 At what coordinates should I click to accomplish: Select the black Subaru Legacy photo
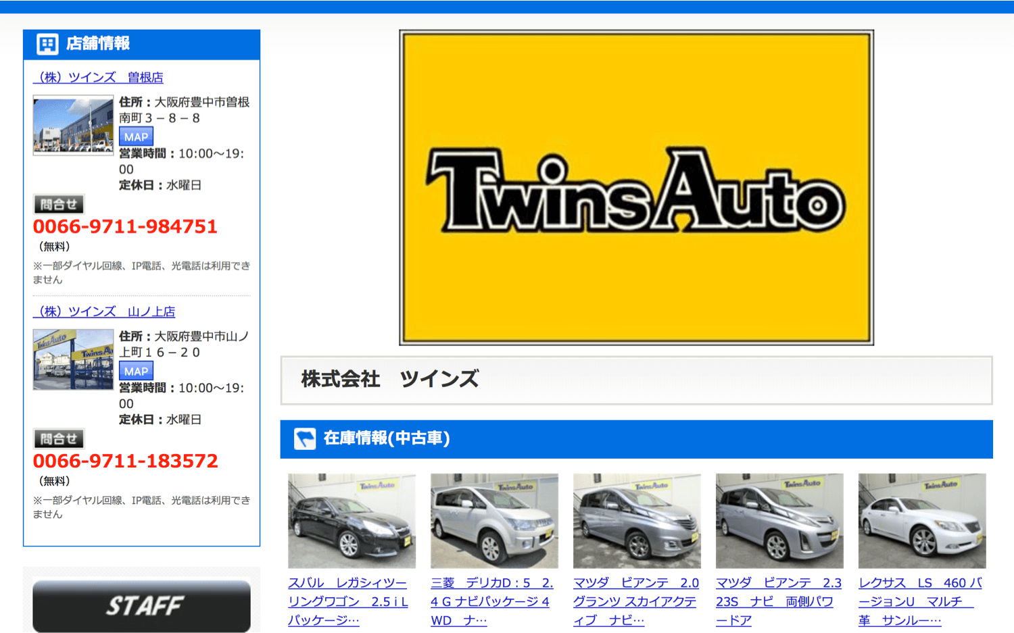pos(352,521)
